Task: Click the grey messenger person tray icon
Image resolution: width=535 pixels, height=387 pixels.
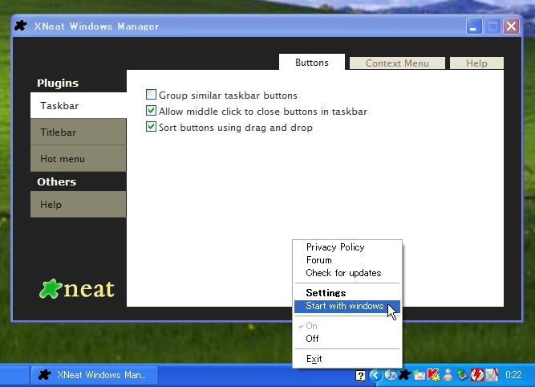Action: 448,375
